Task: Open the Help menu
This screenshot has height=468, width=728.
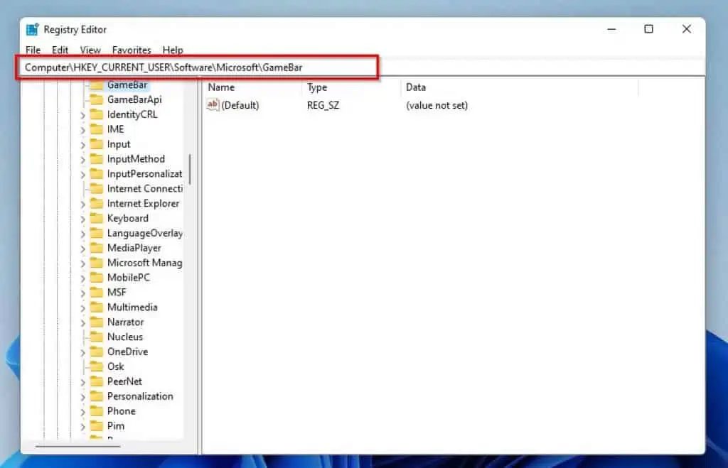Action: [x=173, y=50]
